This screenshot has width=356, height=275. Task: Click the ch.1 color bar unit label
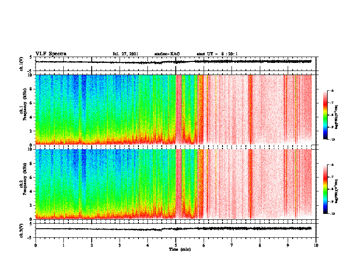pos(337,117)
